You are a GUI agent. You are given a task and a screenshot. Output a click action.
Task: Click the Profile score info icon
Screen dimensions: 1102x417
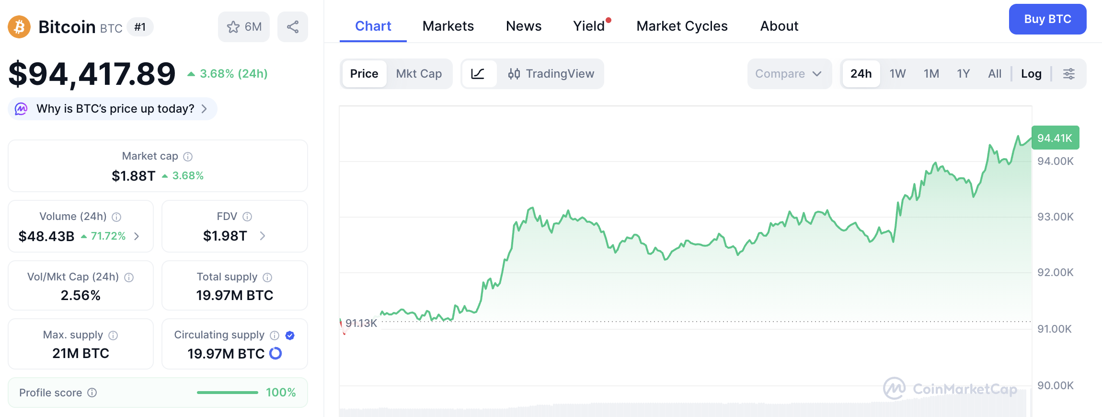pyautogui.click(x=92, y=393)
